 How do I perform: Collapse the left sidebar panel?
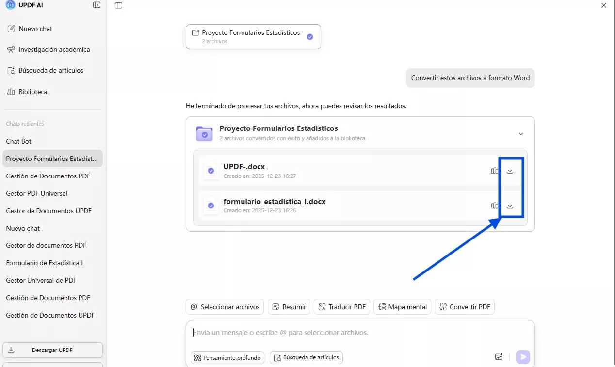coord(97,5)
